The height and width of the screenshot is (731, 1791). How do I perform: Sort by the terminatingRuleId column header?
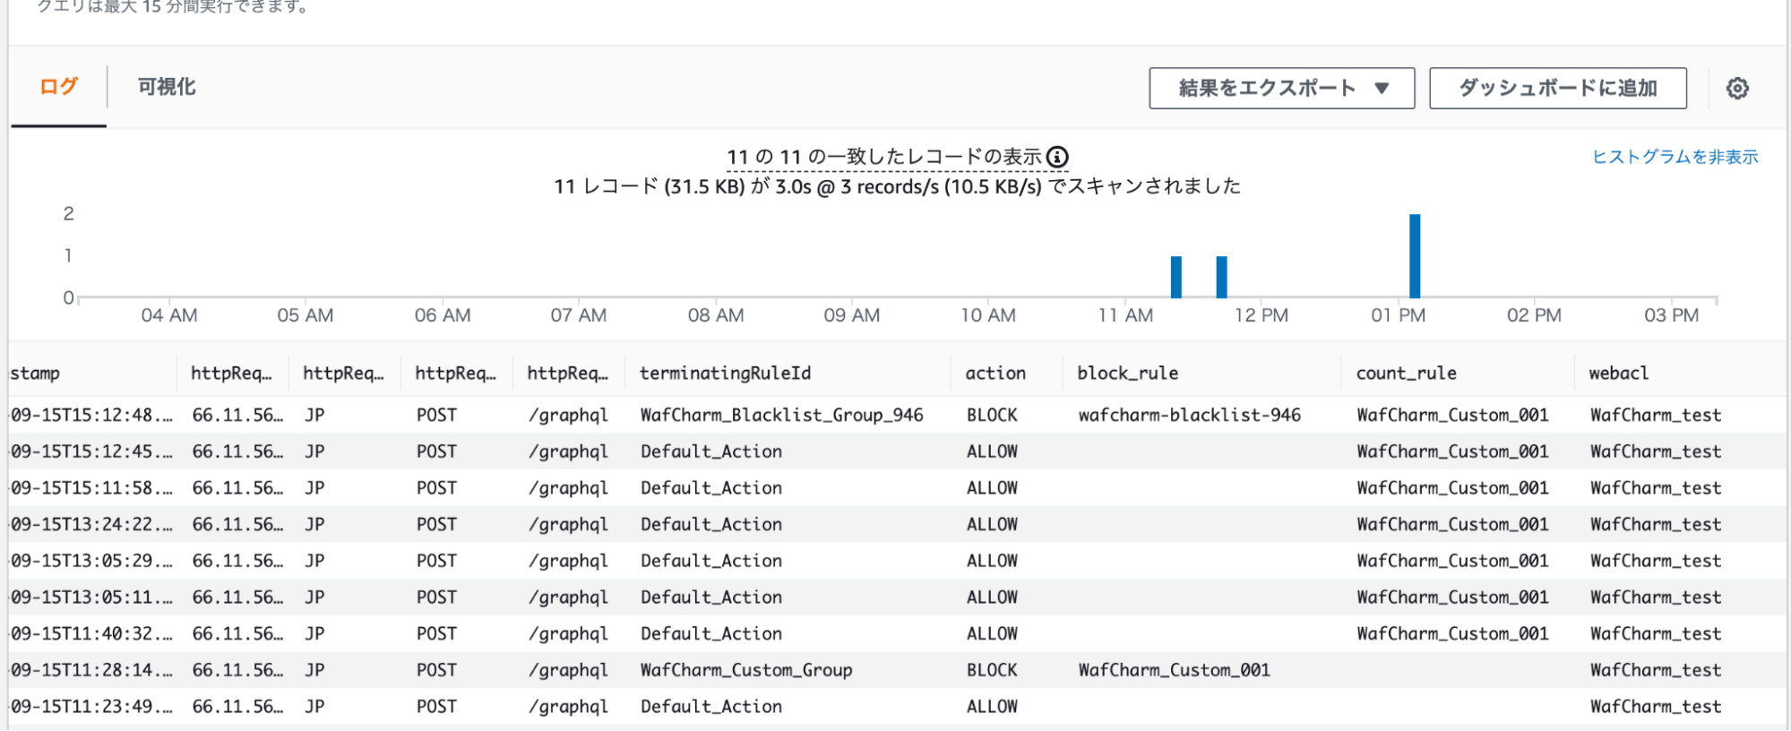pos(726,374)
